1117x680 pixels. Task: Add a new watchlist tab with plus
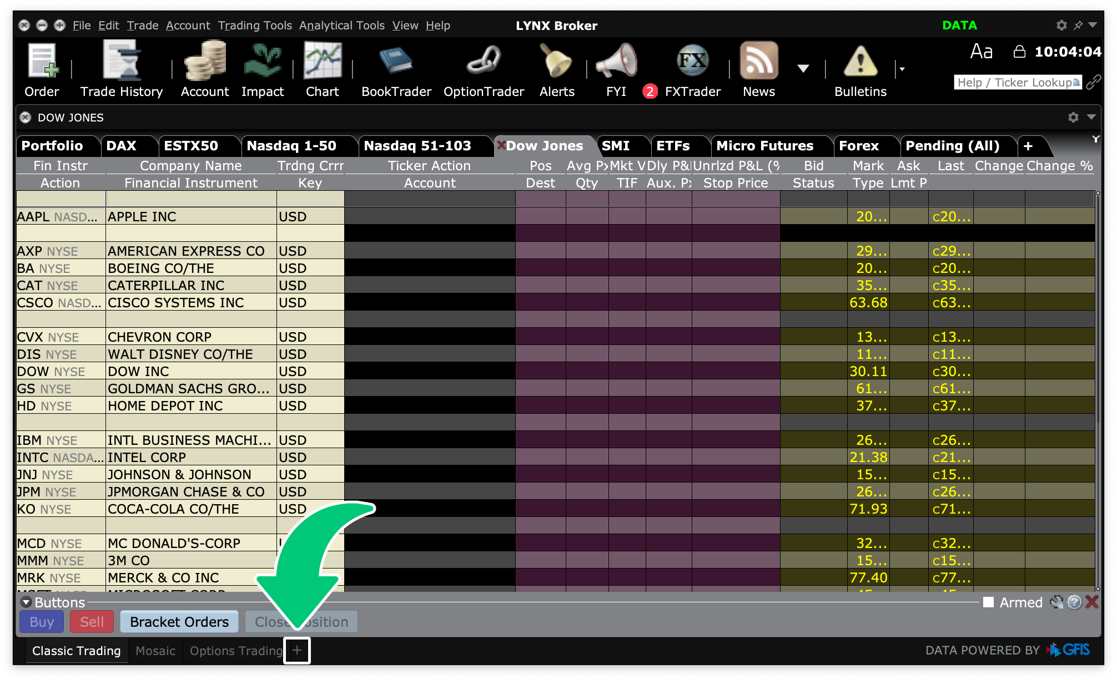(x=1028, y=146)
